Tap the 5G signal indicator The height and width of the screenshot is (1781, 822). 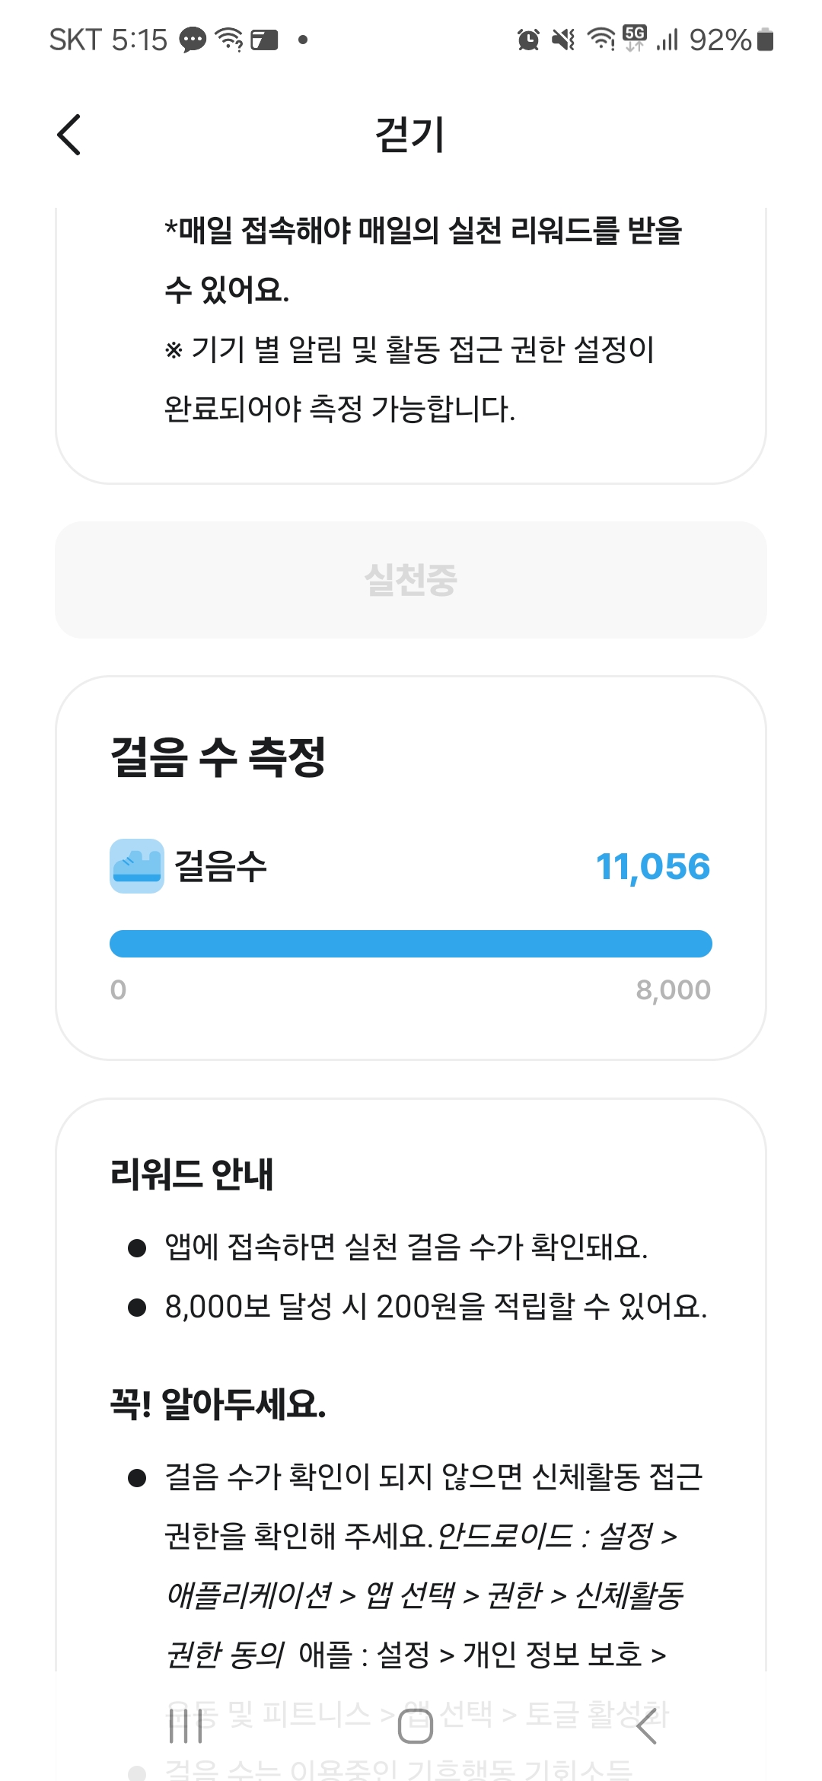pos(634,37)
